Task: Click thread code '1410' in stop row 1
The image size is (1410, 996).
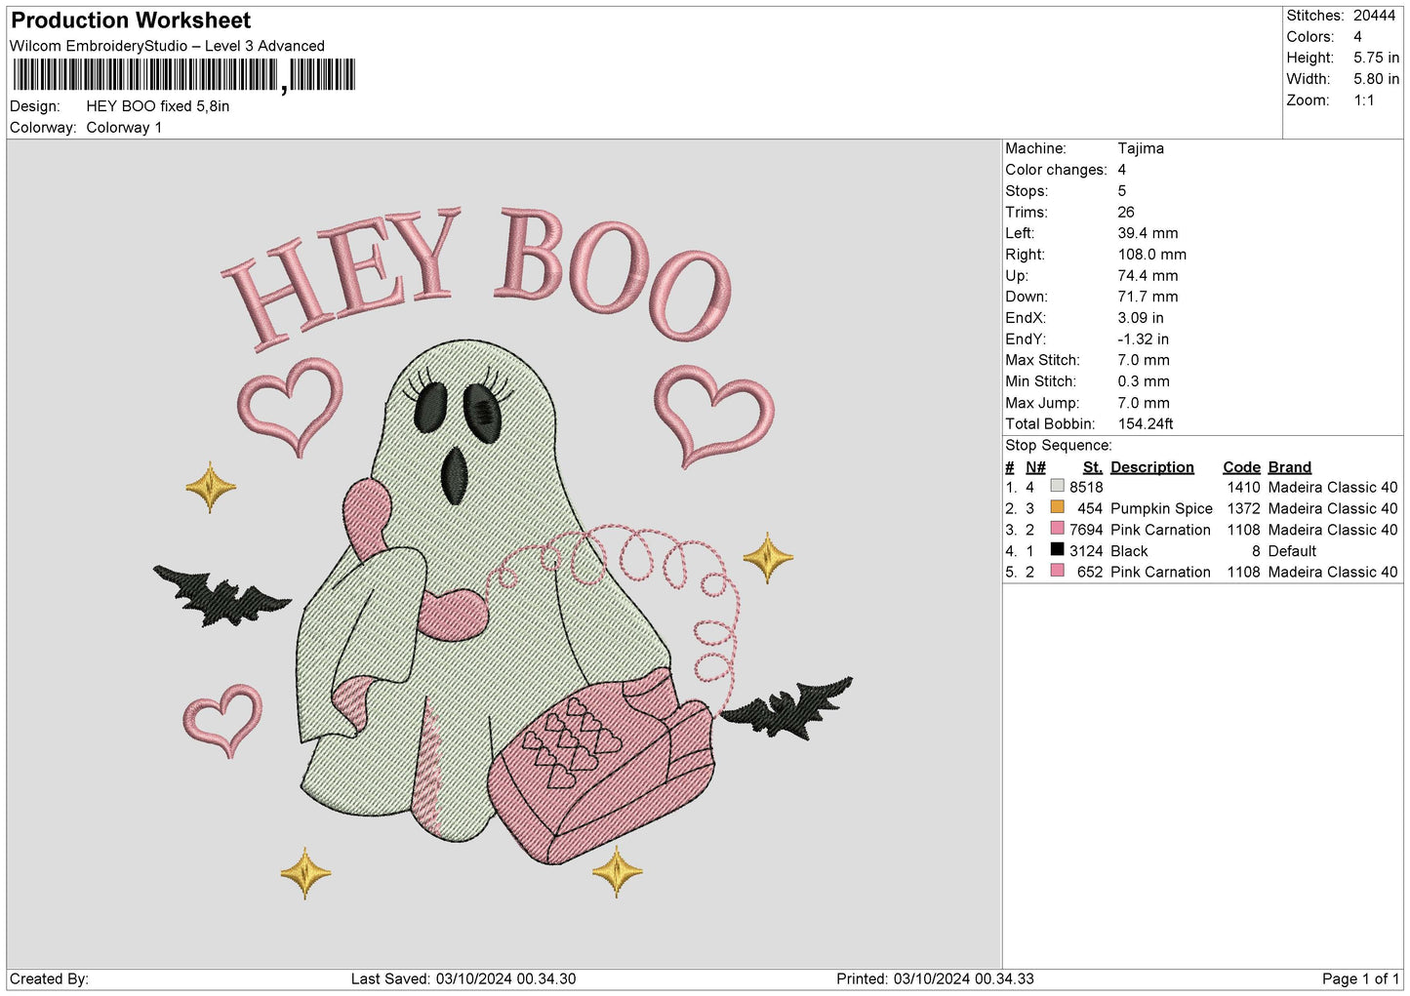Action: coord(1244,488)
